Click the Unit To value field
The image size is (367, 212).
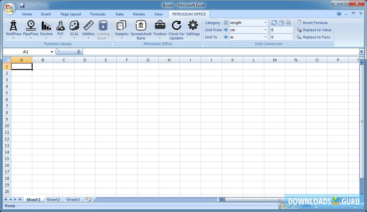[282, 37]
